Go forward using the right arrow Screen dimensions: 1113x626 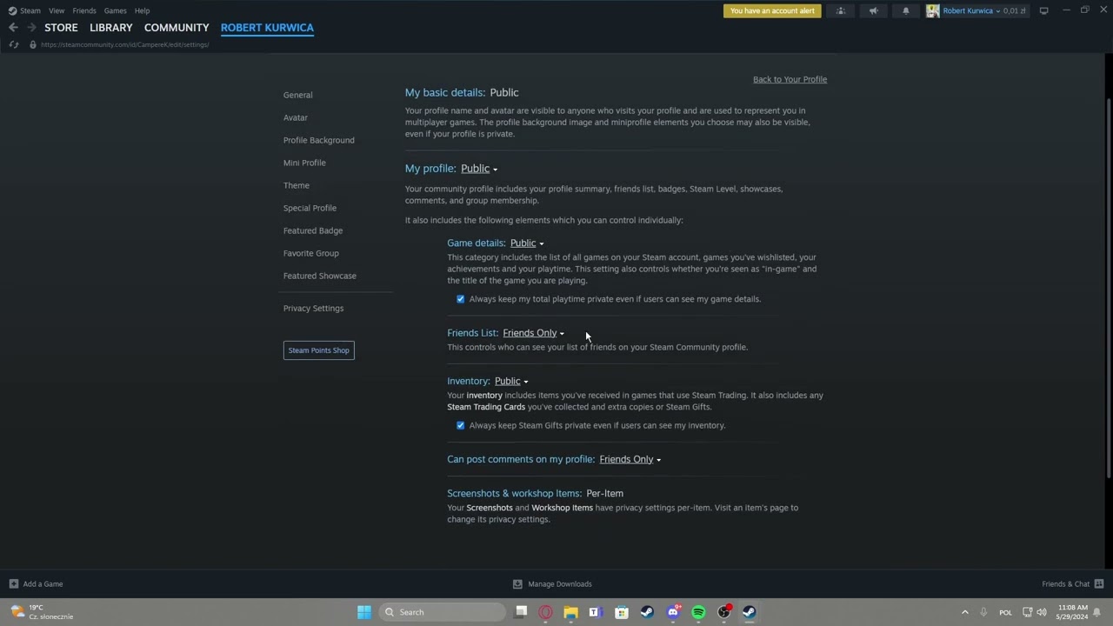click(31, 28)
